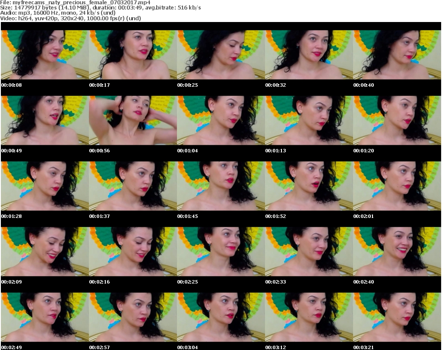Click the thumbnail timestamped 00:01:52
The height and width of the screenshot is (350, 442).
pyautogui.click(x=309, y=186)
